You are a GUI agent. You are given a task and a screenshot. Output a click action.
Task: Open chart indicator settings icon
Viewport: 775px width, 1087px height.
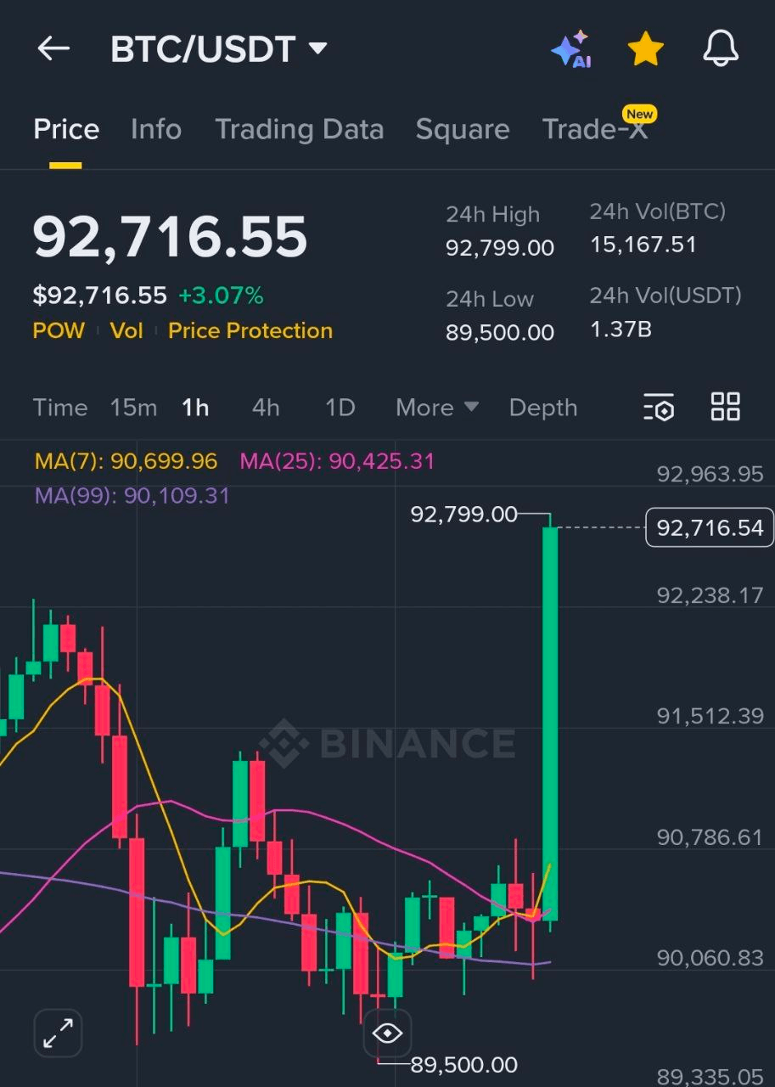coord(660,408)
